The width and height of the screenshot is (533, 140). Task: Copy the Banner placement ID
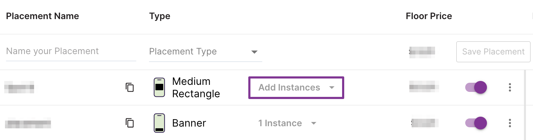coord(130,123)
